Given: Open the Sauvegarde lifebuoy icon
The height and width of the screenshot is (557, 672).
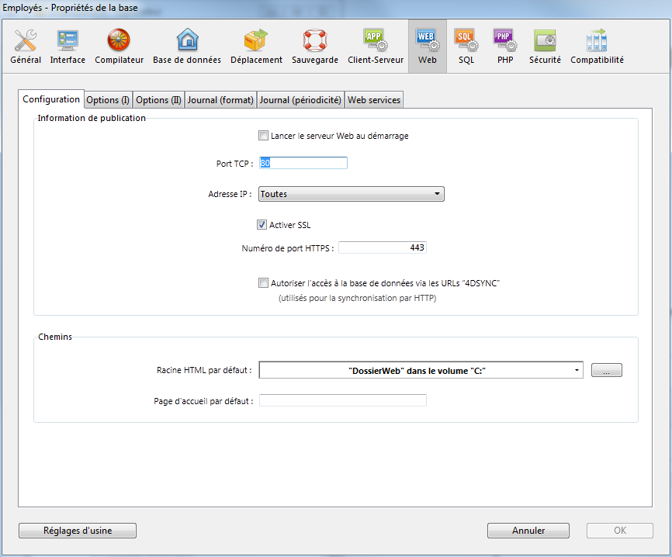Looking at the screenshot, I should click(x=314, y=47).
